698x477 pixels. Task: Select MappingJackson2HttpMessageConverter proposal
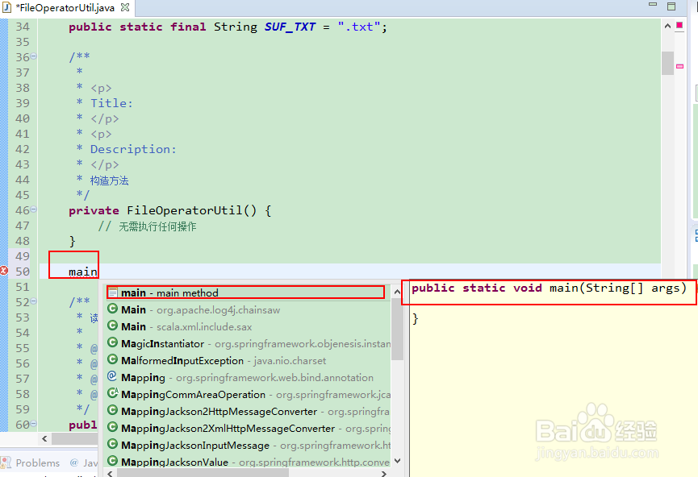(x=249, y=411)
